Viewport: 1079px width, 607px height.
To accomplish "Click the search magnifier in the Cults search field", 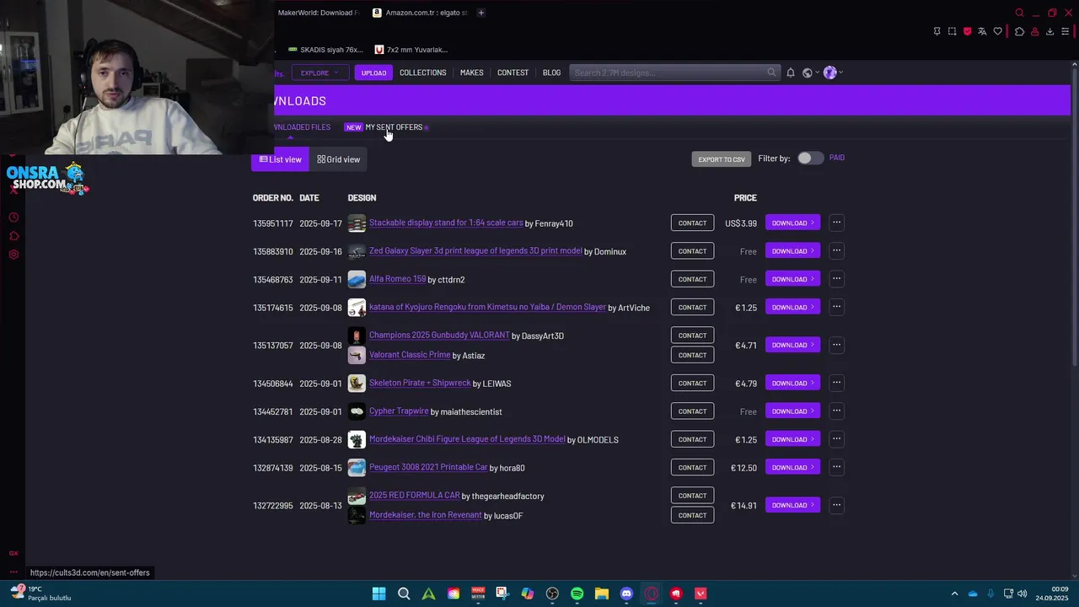I will pyautogui.click(x=771, y=73).
